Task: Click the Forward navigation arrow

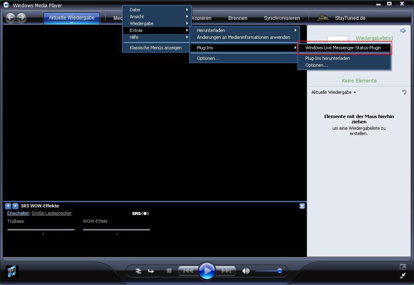Action: pyautogui.click(x=21, y=18)
